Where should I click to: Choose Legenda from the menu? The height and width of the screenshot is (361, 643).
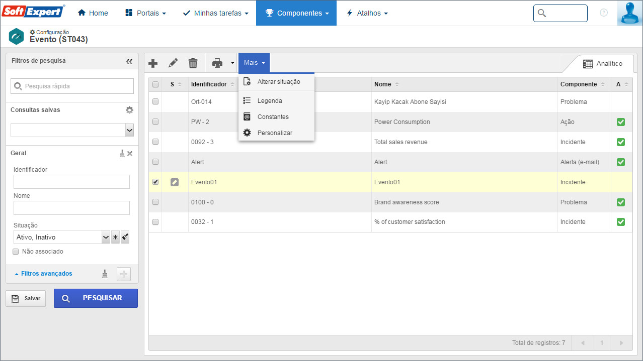click(276, 100)
